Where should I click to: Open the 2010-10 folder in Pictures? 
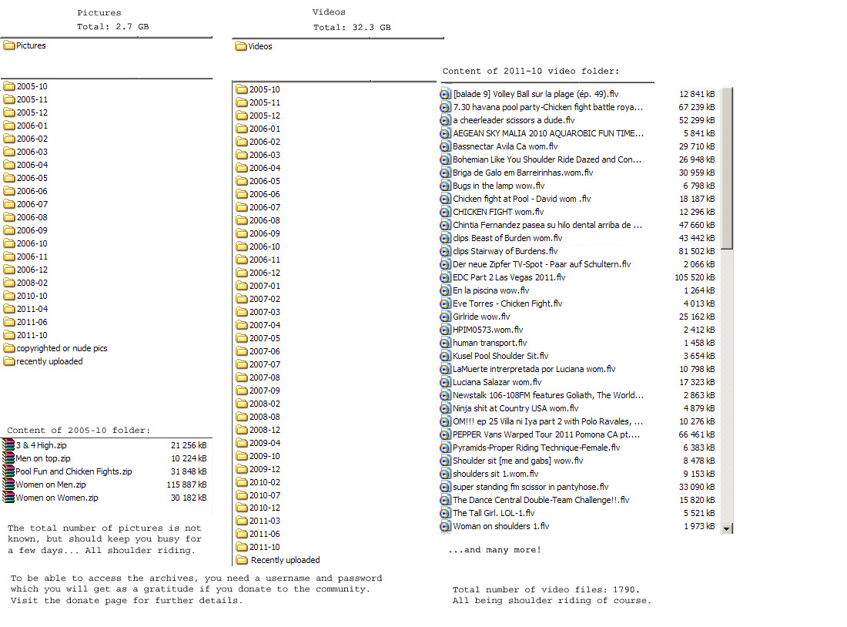coord(25,296)
